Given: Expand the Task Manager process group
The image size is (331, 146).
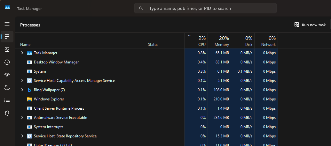Looking at the screenshot, I should (22, 53).
